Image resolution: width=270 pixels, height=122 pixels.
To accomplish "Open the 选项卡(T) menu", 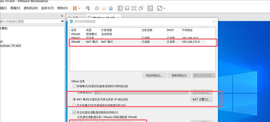I will (x=47, y=8).
